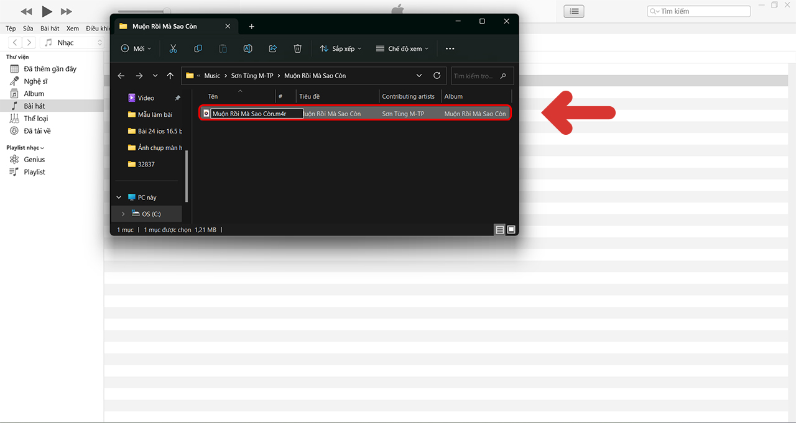
Task: Sort by the Album column header
Action: [x=476, y=96]
